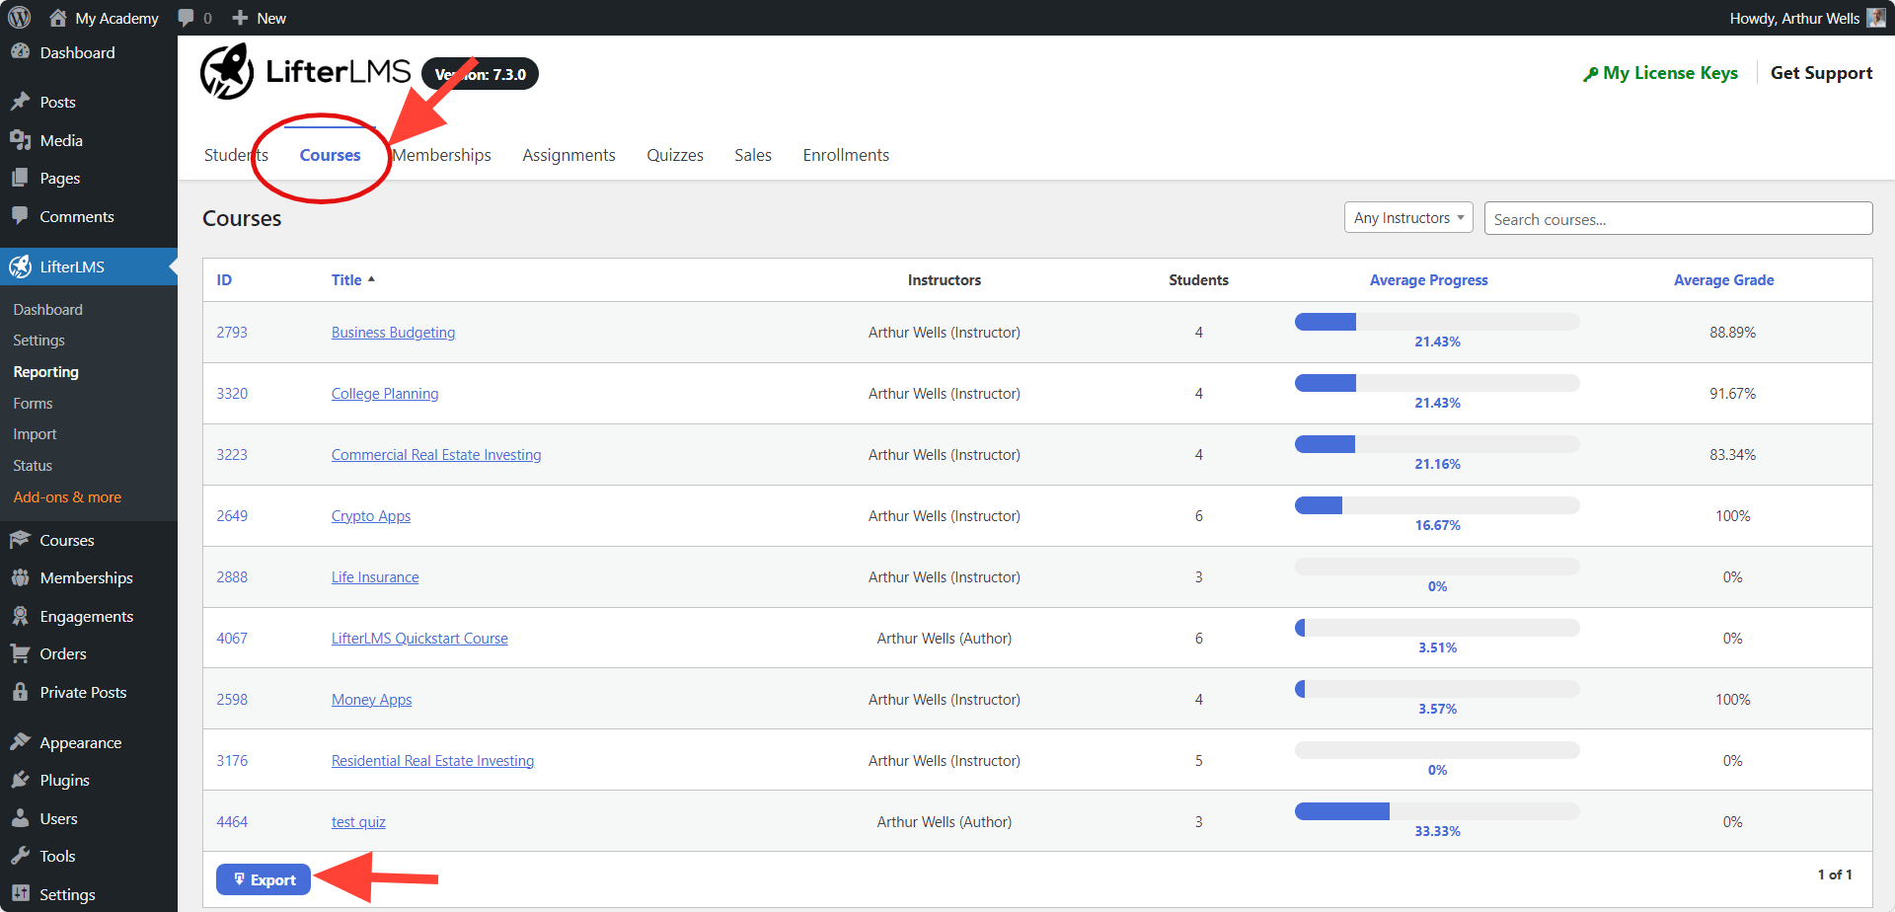This screenshot has width=1895, height=912.
Task: Click Business Budgeting progress bar
Action: [x=1437, y=322]
